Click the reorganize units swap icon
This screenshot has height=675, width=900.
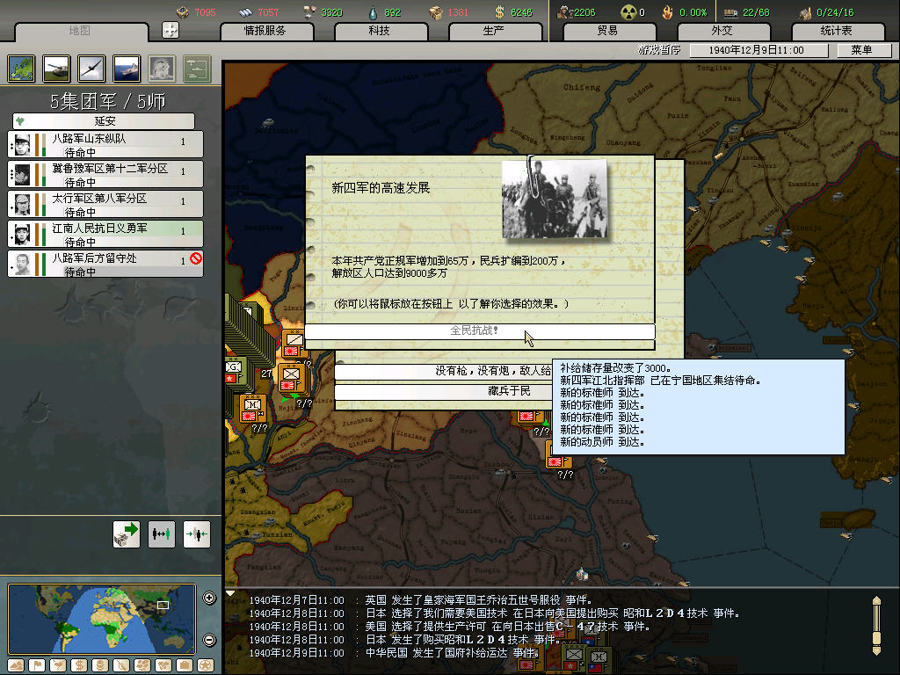162,533
